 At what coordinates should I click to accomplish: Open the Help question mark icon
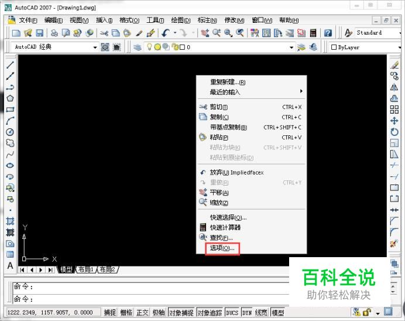(328, 33)
